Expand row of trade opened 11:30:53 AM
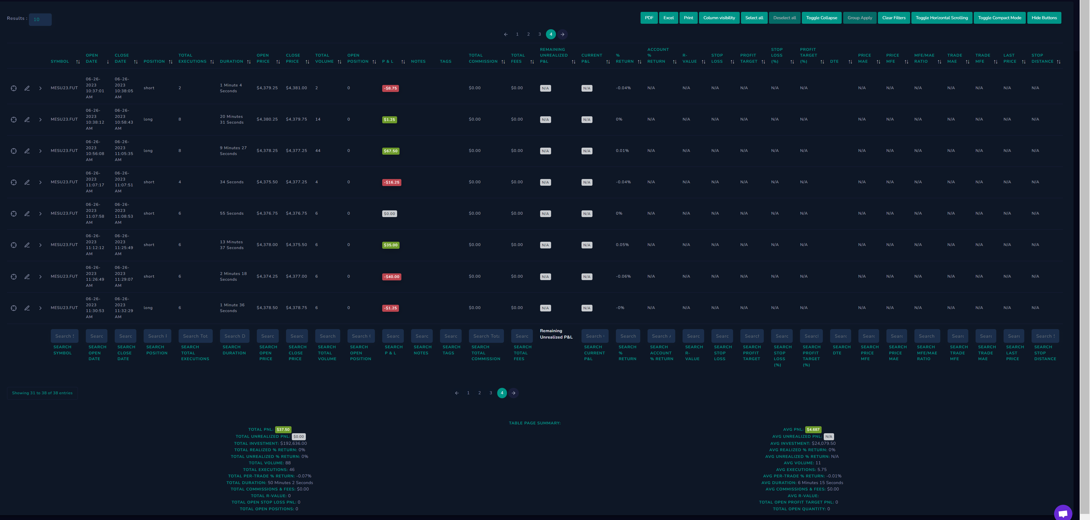 click(40, 308)
